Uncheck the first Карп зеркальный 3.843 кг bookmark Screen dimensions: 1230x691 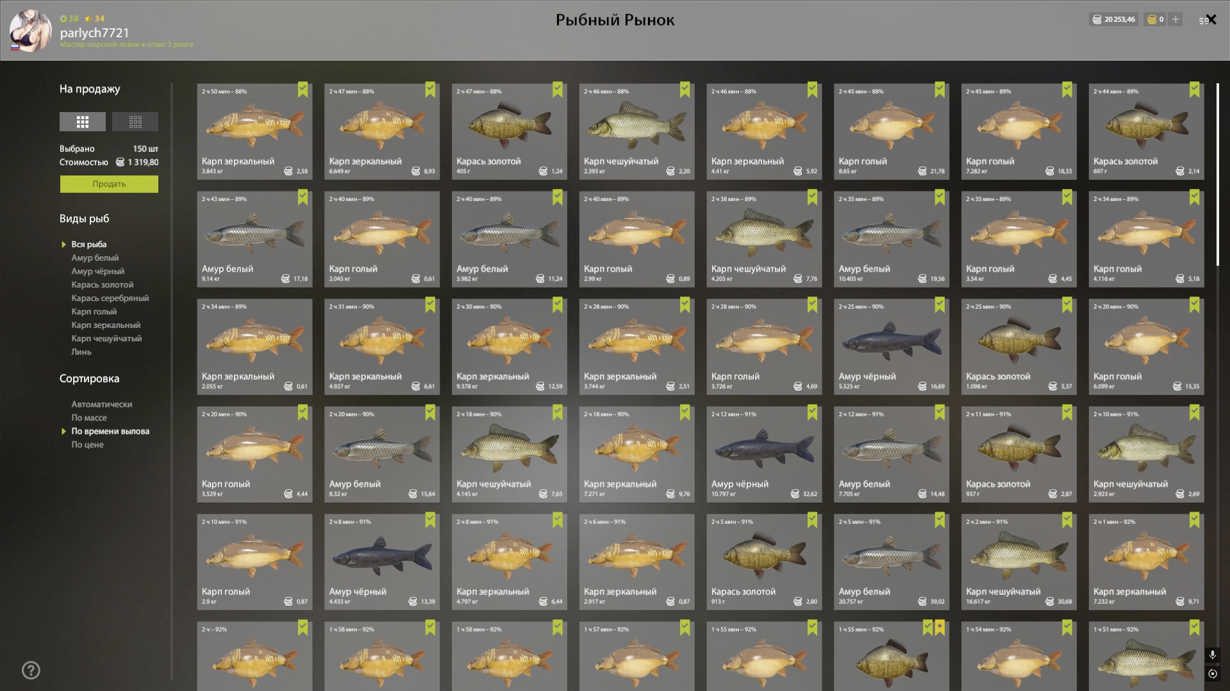(x=303, y=90)
